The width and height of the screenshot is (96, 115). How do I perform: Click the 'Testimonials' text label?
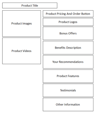point(68,90)
